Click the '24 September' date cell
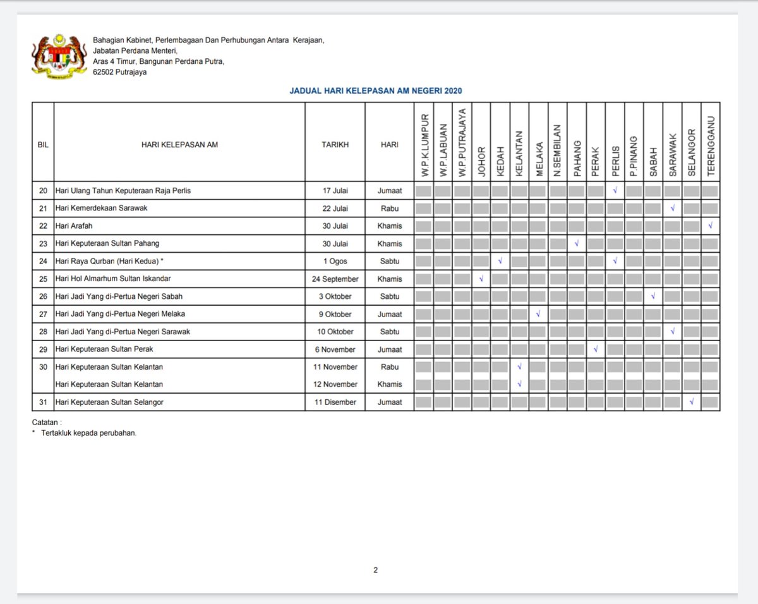The height and width of the screenshot is (604, 758). click(335, 279)
